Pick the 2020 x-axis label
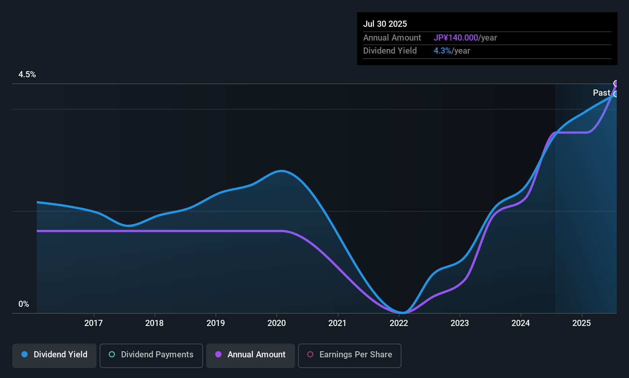Image resolution: width=629 pixels, height=378 pixels. 277,323
